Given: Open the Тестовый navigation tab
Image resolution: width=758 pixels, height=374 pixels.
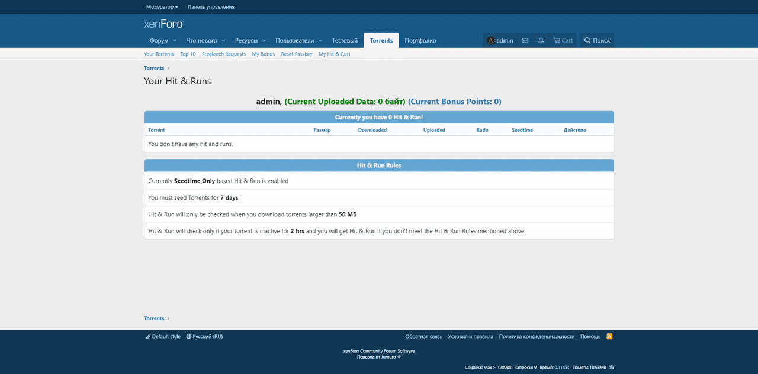Looking at the screenshot, I should click(345, 41).
